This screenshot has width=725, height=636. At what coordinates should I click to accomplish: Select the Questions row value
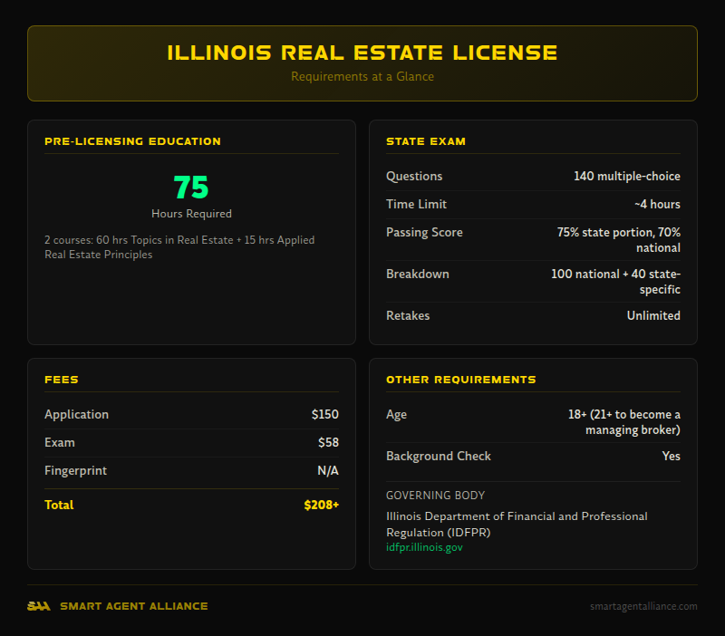tap(623, 176)
